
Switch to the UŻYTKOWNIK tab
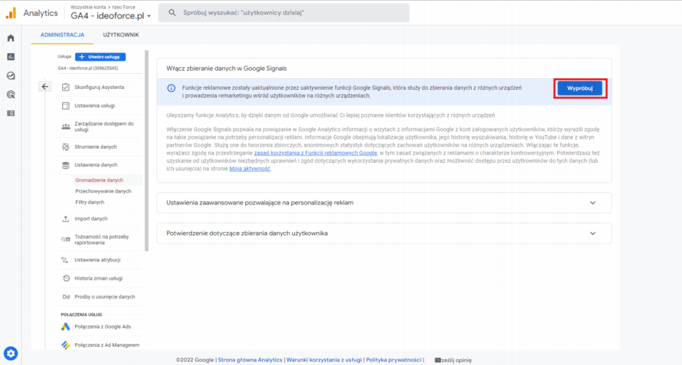tap(120, 34)
